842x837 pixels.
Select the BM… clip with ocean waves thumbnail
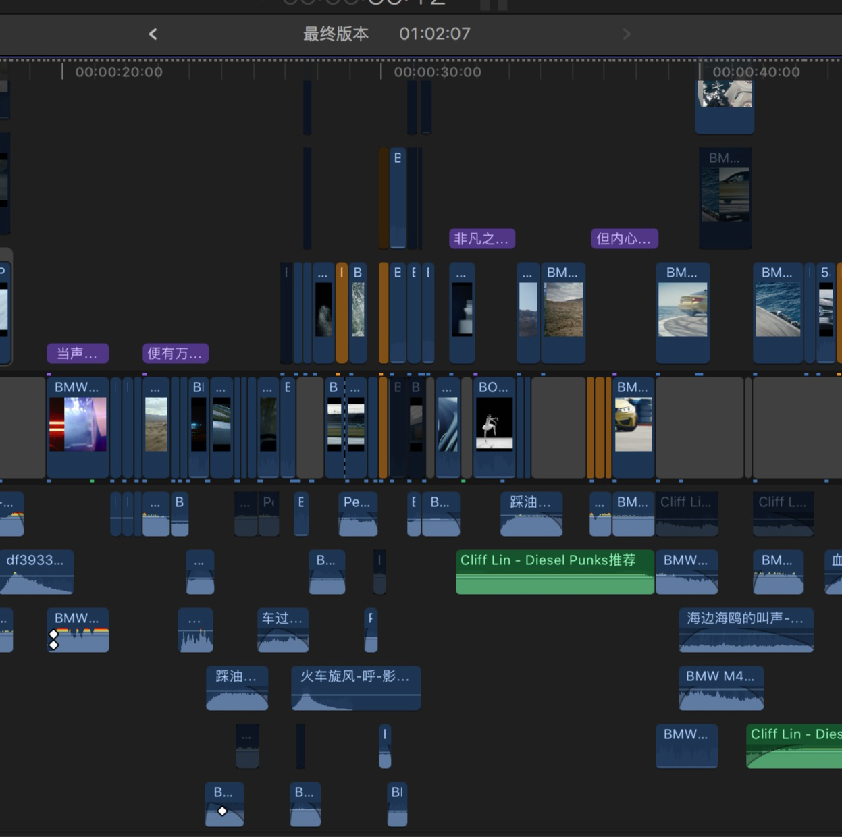(778, 313)
